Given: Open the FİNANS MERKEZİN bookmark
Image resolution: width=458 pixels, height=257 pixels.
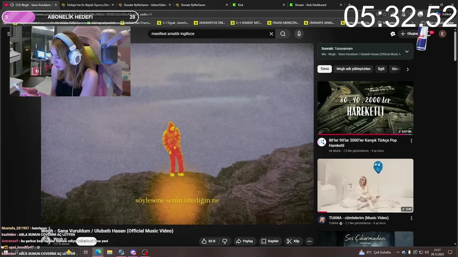Looking at the screenshot, I should coord(283,23).
